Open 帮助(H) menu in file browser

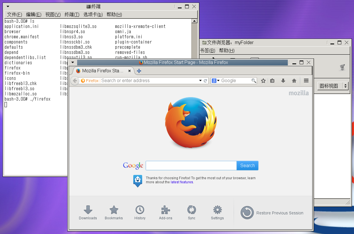point(227,50)
